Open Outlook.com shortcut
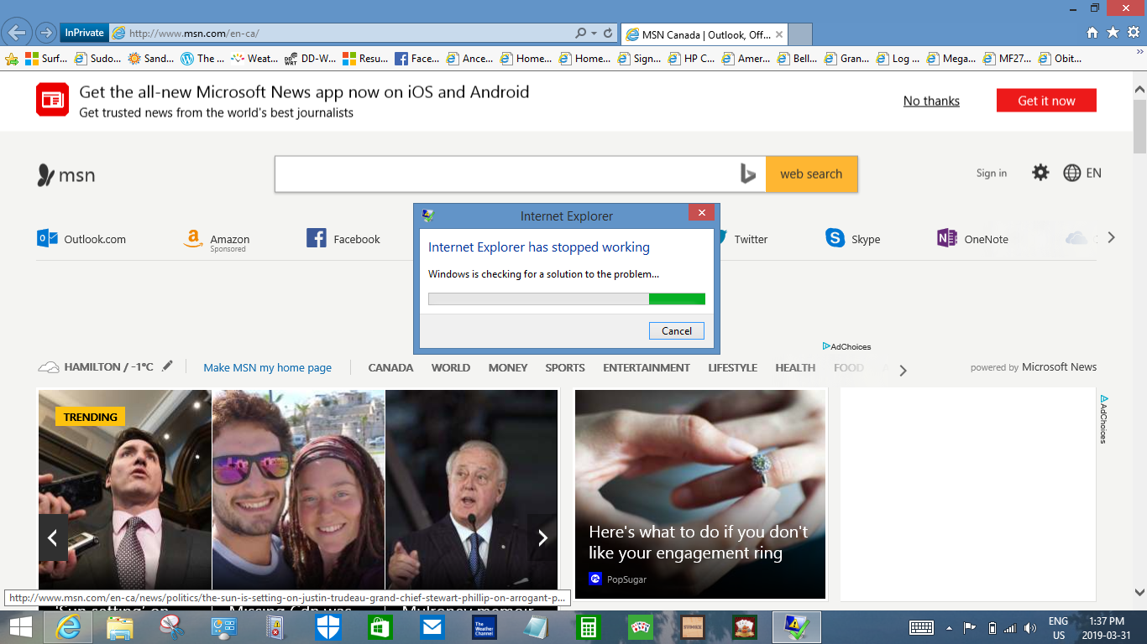Image resolution: width=1147 pixels, height=644 pixels. tap(81, 238)
